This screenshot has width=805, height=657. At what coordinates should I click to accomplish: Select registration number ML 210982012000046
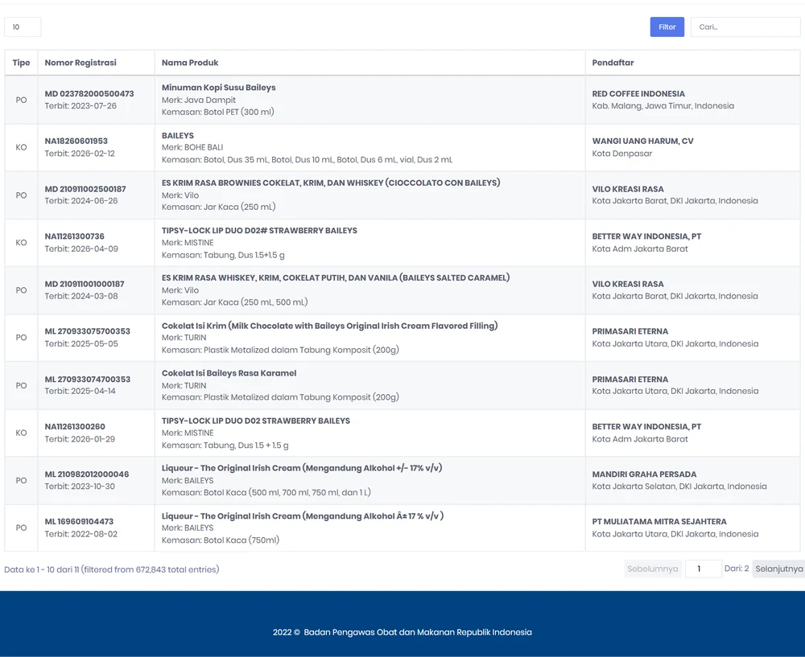click(x=87, y=474)
